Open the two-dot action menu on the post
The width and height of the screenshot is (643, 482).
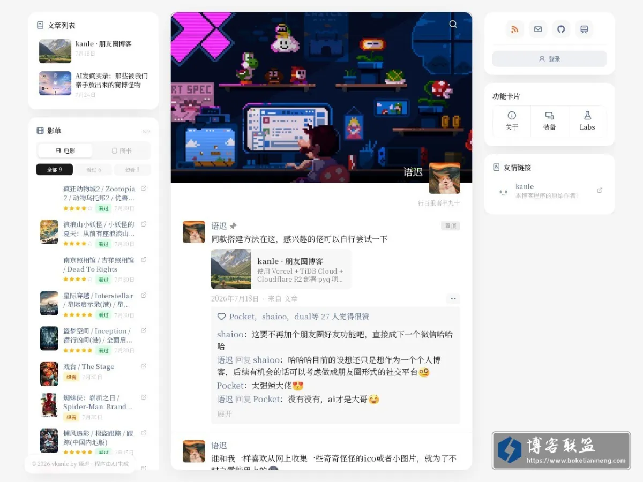coord(453,299)
